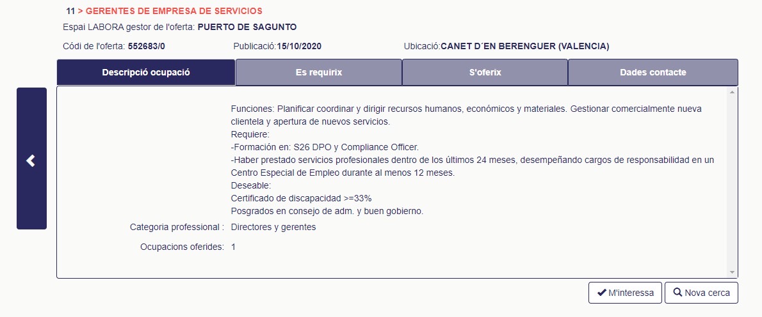Click the magnifier icon in Nova cerca

coord(677,293)
